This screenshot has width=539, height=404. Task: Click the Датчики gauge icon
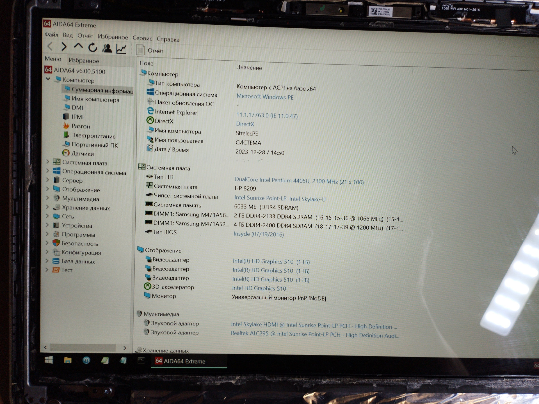click(x=66, y=153)
